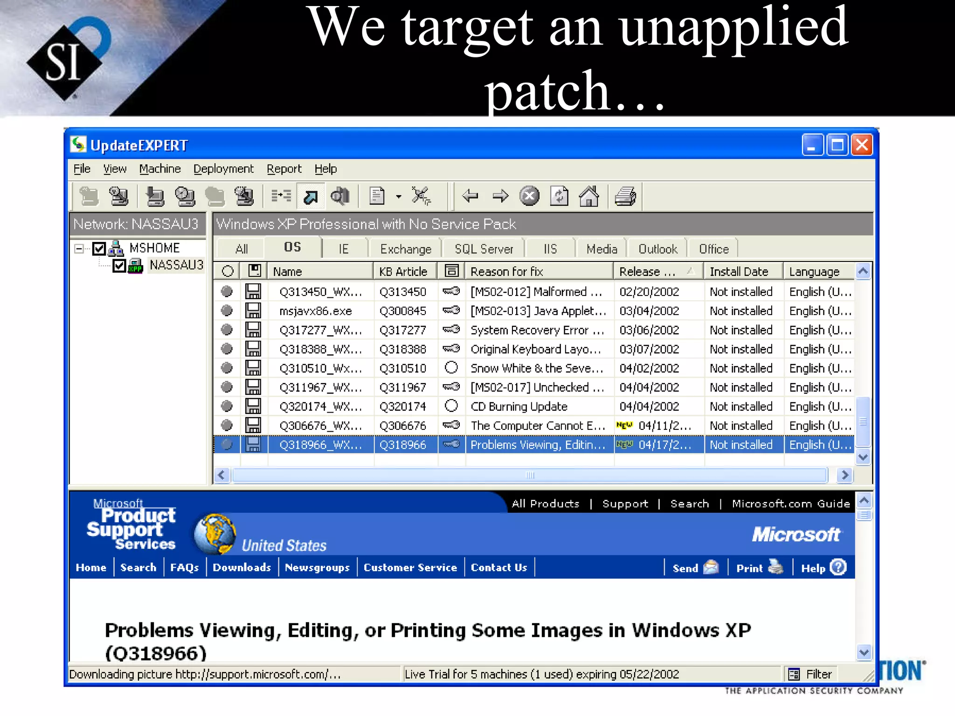Toggle the NASSAU3 machine checkbox
The height and width of the screenshot is (716, 955).
119,266
